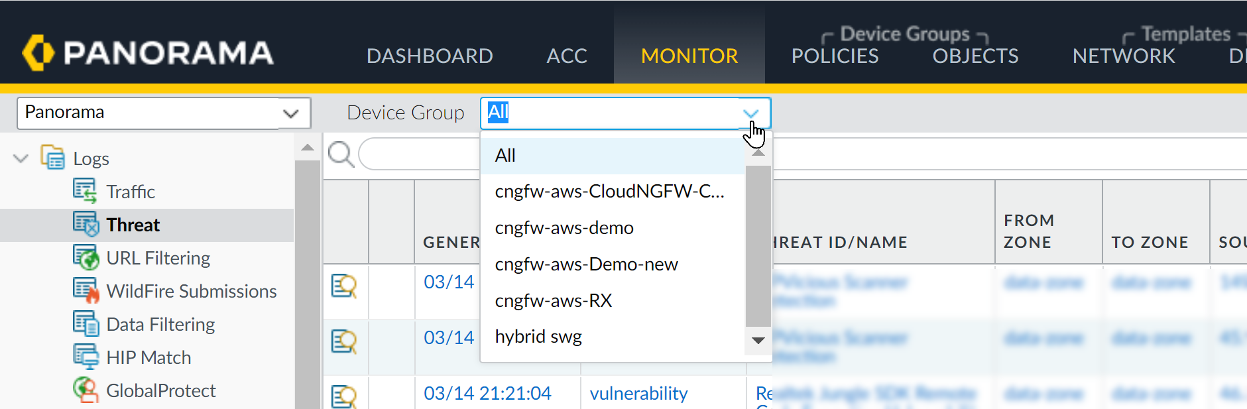Pick hybrid swg device group option

[538, 337]
